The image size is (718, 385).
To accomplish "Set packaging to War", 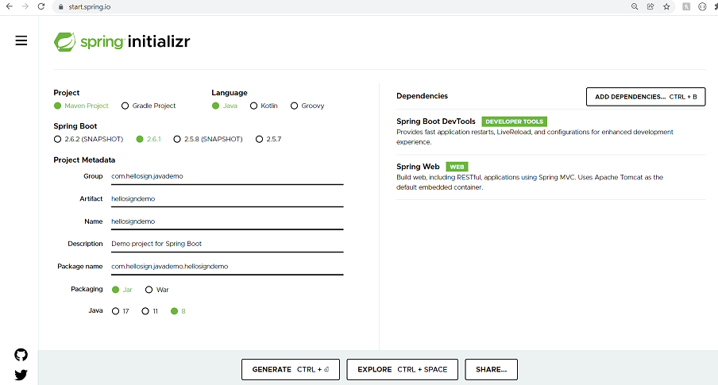I will (x=156, y=290).
